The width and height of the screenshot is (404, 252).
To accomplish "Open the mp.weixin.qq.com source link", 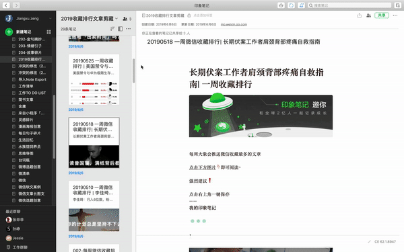I will (234, 24).
